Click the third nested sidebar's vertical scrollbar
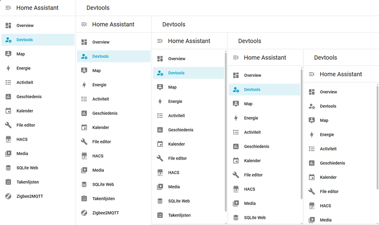The image size is (379, 225). click(226, 132)
